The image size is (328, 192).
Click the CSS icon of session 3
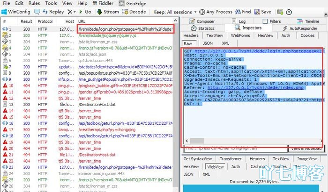point(5,42)
